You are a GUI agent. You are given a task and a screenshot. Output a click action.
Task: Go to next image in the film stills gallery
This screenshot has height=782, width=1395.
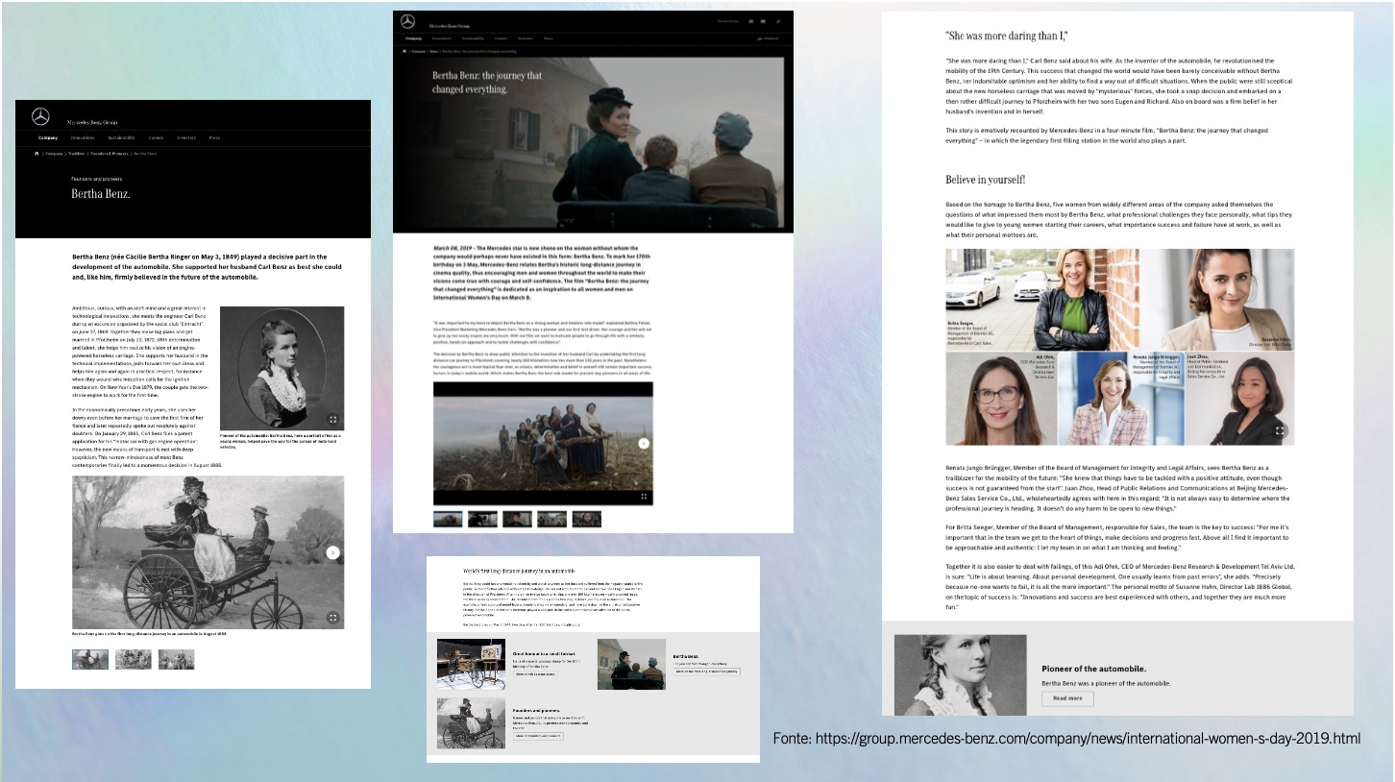[644, 444]
